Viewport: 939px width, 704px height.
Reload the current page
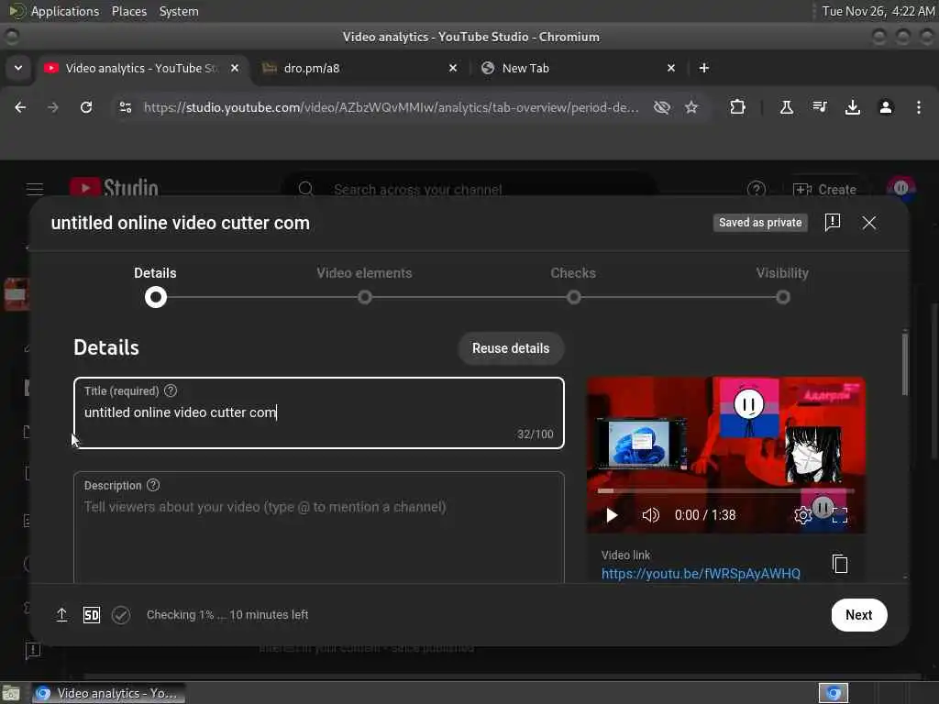(x=86, y=107)
